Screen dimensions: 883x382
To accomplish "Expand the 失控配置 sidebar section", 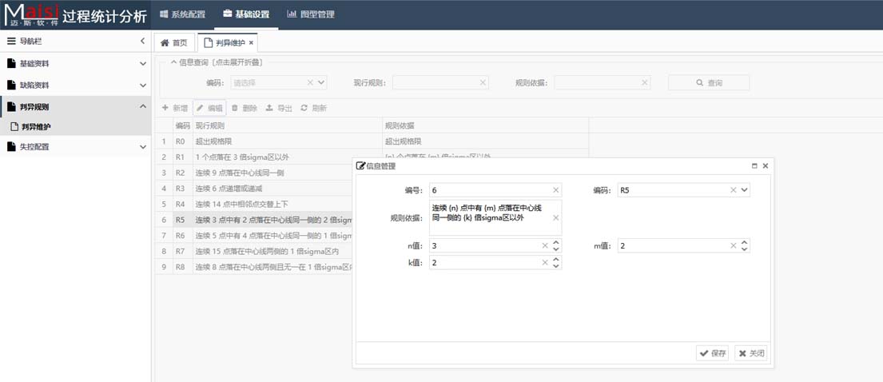I will pyautogui.click(x=142, y=146).
